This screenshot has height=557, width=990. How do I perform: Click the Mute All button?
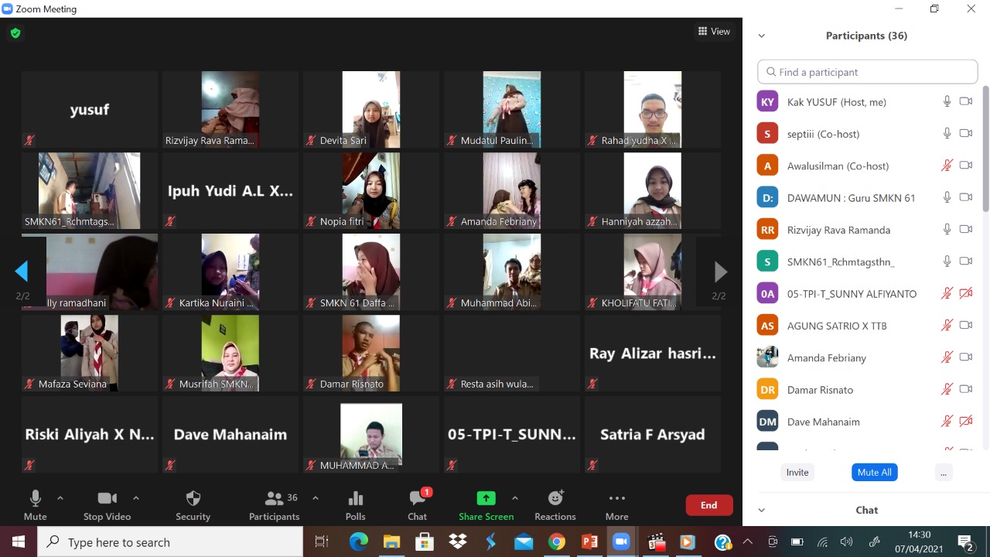(874, 472)
